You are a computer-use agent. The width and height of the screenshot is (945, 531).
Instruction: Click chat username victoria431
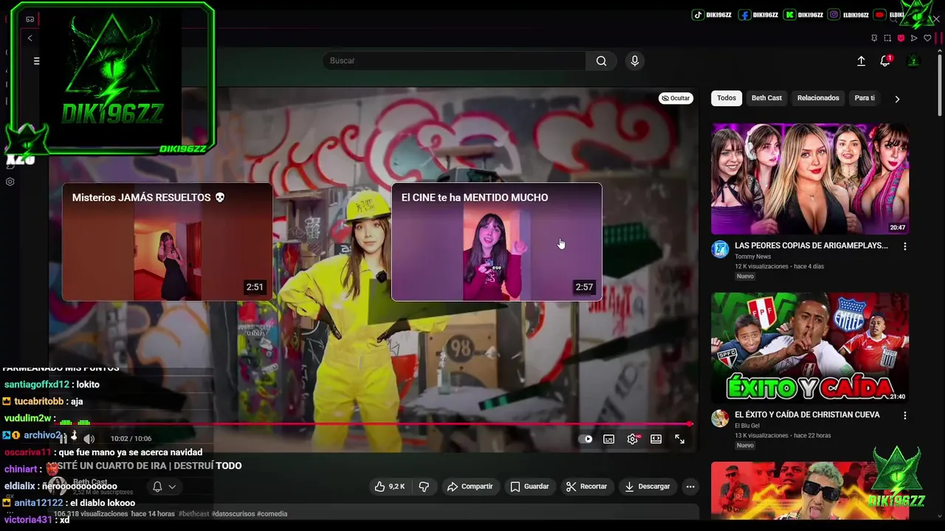tap(28, 520)
